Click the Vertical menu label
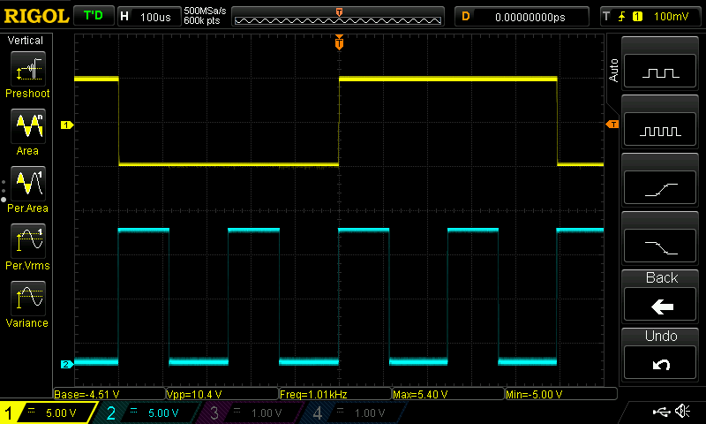The width and height of the screenshot is (706, 424). pos(26,41)
